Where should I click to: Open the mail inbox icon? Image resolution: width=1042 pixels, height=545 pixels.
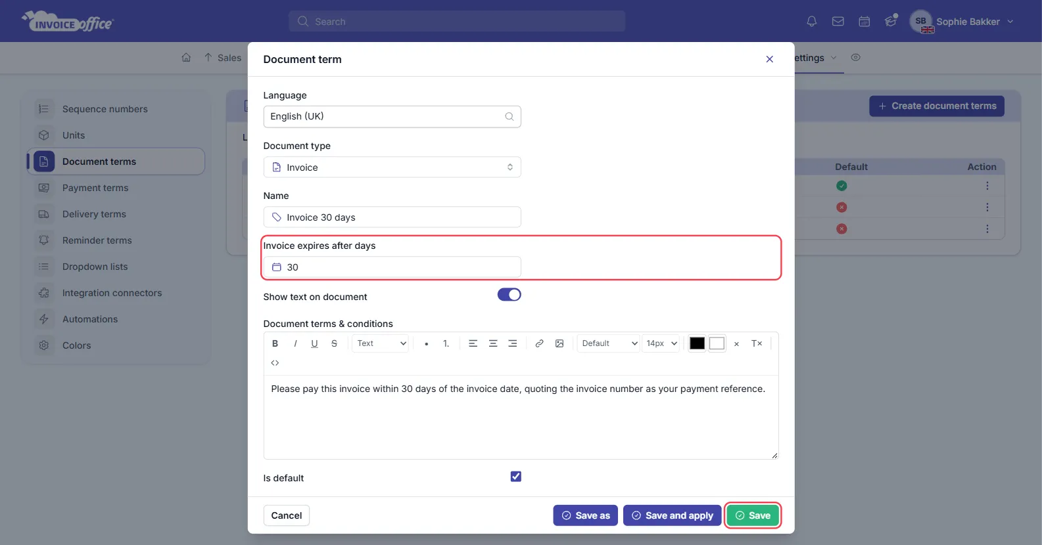(838, 22)
